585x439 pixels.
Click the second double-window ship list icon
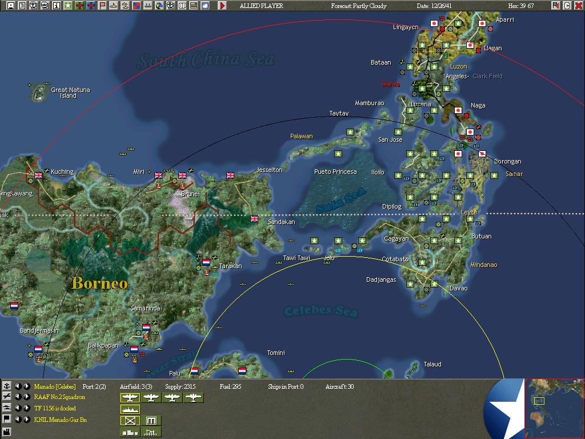(x=45, y=6)
